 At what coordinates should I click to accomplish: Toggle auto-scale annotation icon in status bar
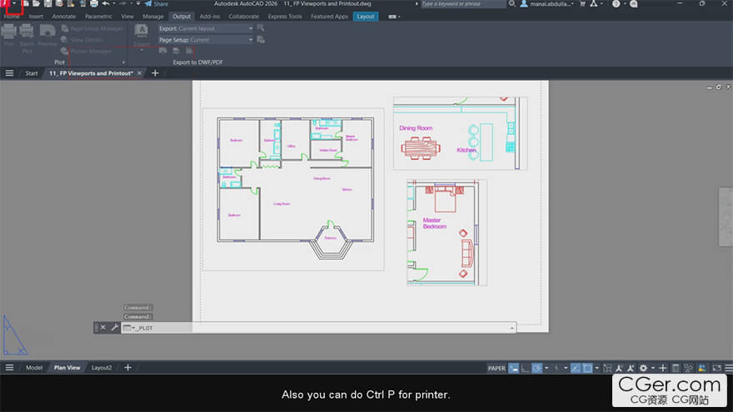pyautogui.click(x=631, y=368)
